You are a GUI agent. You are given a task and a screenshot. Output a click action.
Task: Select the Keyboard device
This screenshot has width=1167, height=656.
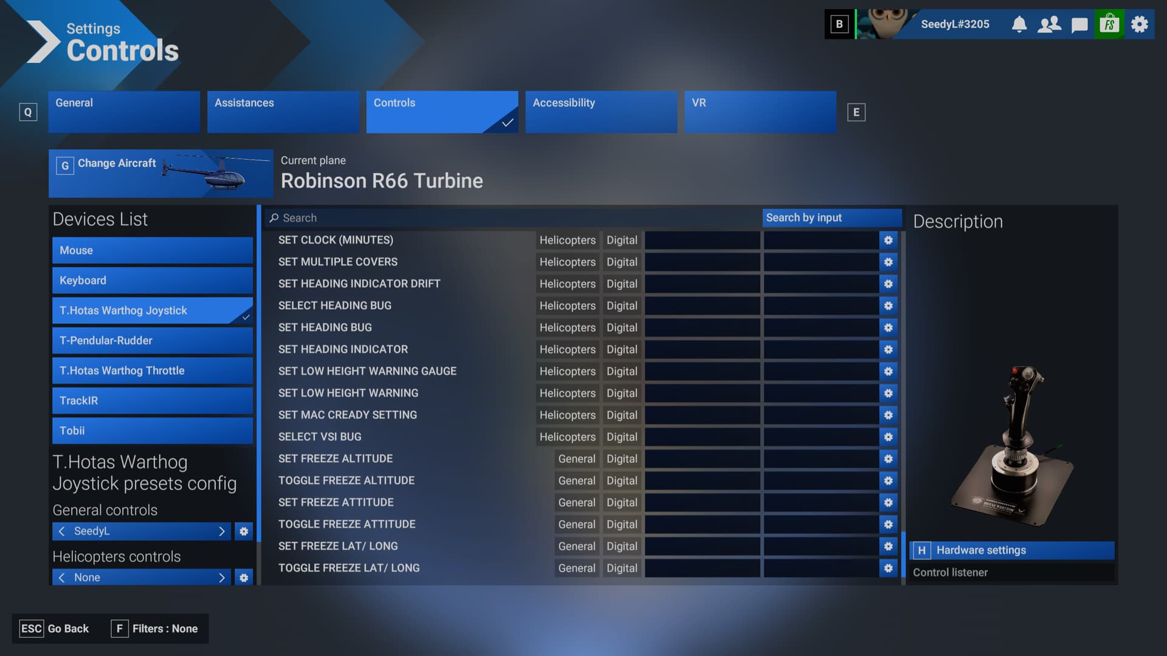(152, 281)
